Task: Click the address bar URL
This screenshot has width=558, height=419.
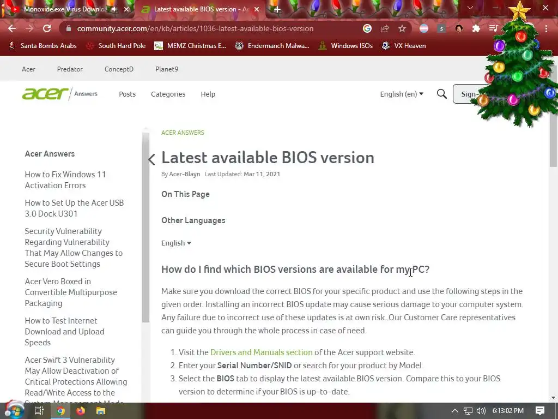Action: click(x=195, y=28)
